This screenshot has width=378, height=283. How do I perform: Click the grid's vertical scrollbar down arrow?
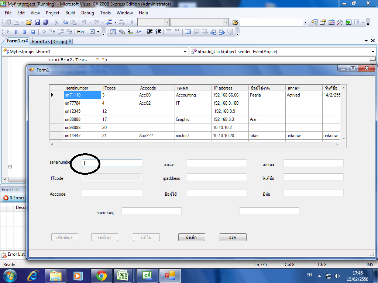click(x=344, y=139)
